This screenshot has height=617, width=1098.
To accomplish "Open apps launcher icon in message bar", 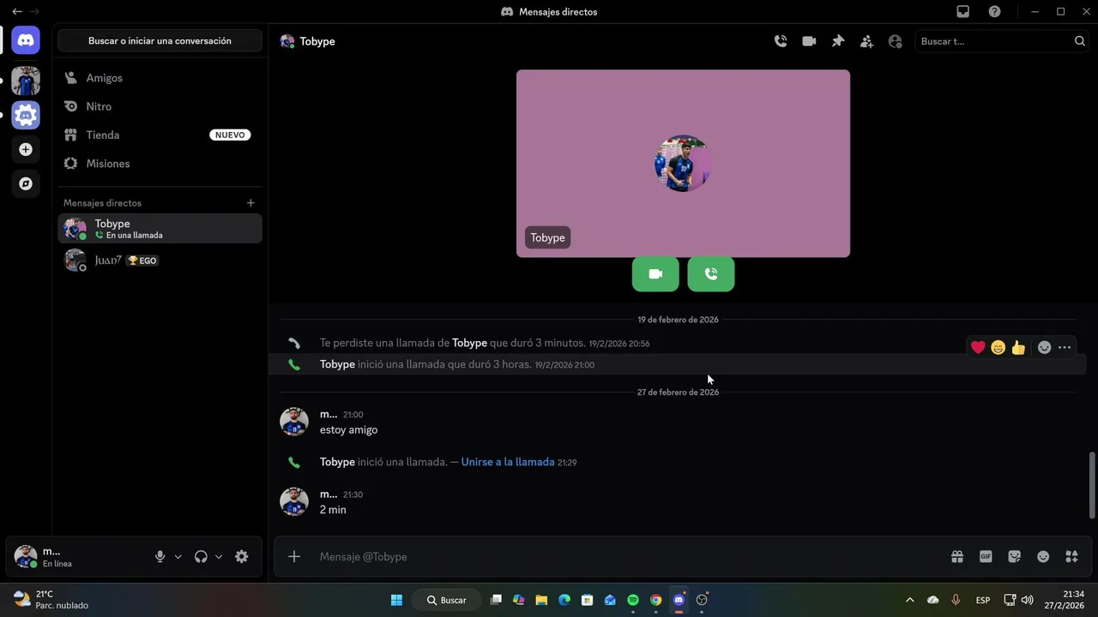I will pyautogui.click(x=1071, y=556).
